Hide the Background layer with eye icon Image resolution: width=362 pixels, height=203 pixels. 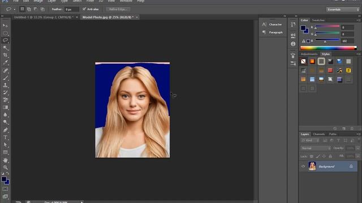coord(303,166)
